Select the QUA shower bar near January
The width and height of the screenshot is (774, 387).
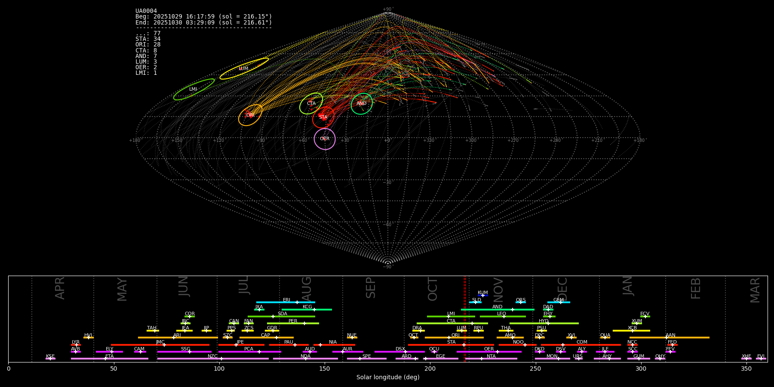605,338
